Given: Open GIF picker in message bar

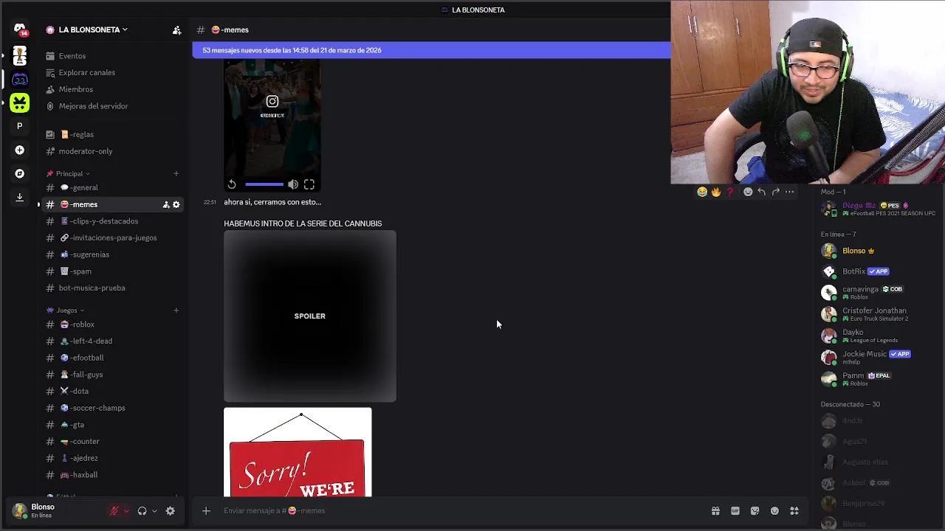Looking at the screenshot, I should 735,510.
